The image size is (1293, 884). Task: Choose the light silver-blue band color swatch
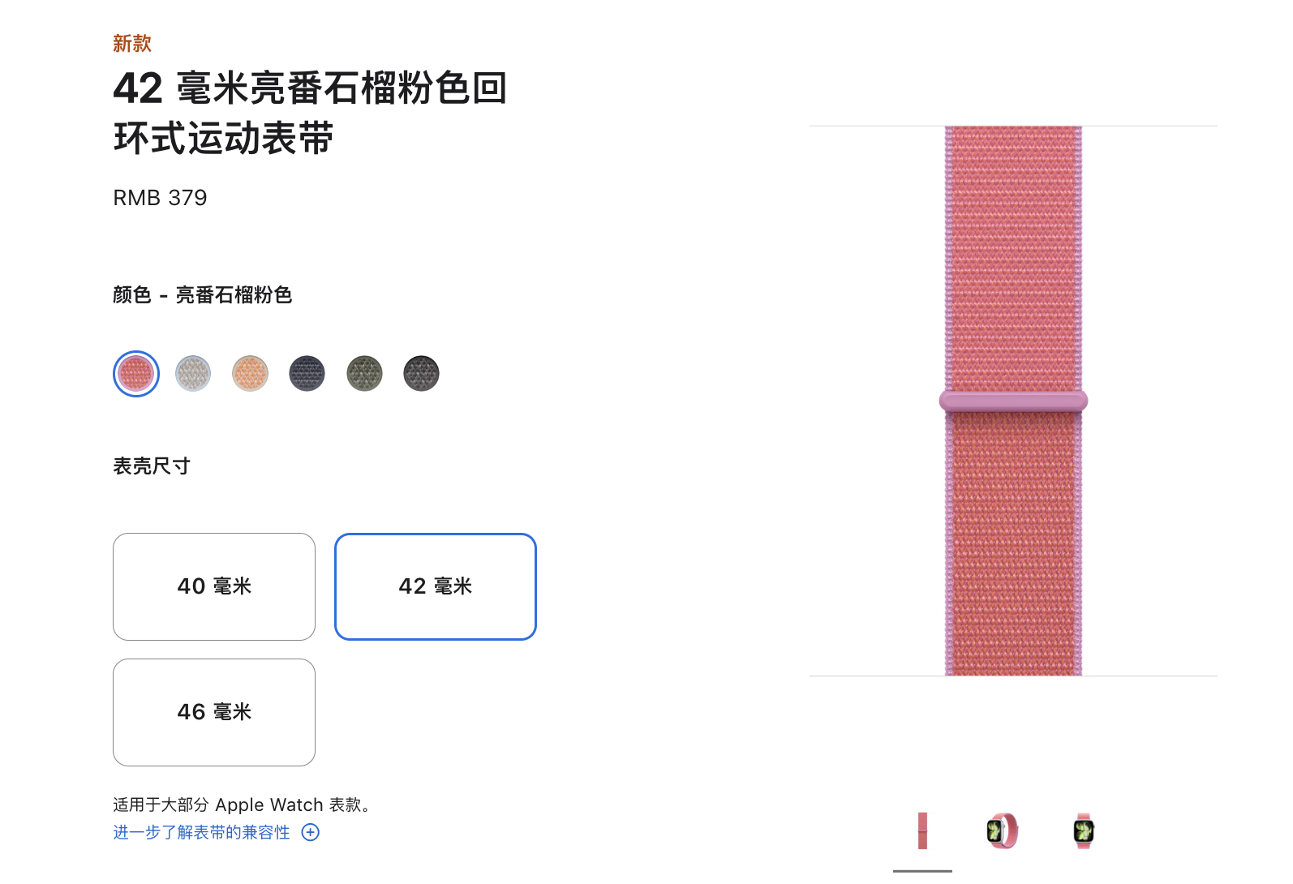[x=193, y=374]
